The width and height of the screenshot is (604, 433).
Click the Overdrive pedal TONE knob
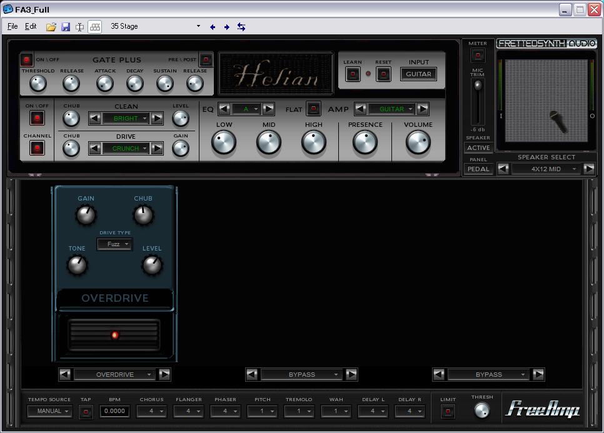[x=77, y=265]
